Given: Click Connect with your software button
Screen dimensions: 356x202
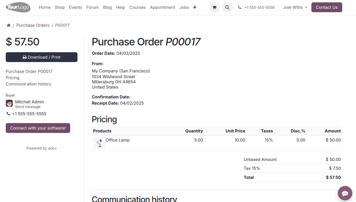Looking at the screenshot, I should [x=38, y=128].
